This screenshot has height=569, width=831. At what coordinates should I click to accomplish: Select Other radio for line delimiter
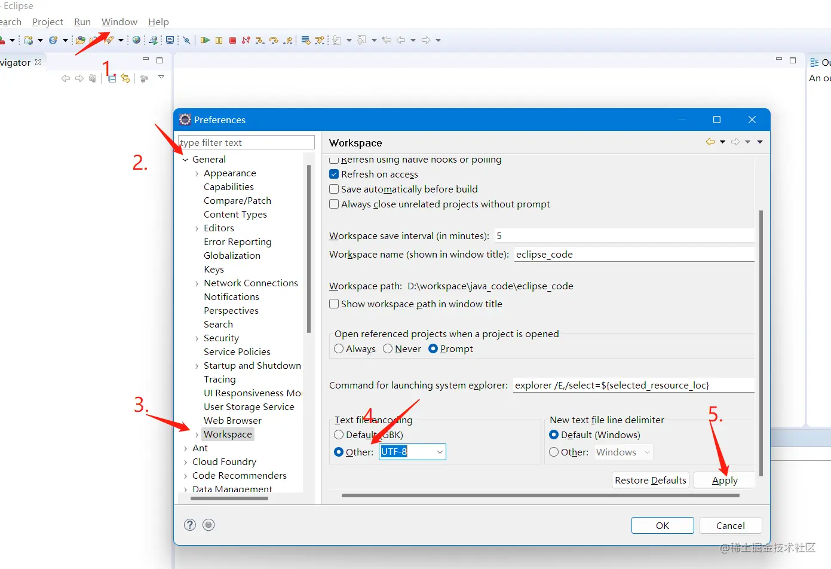(554, 452)
